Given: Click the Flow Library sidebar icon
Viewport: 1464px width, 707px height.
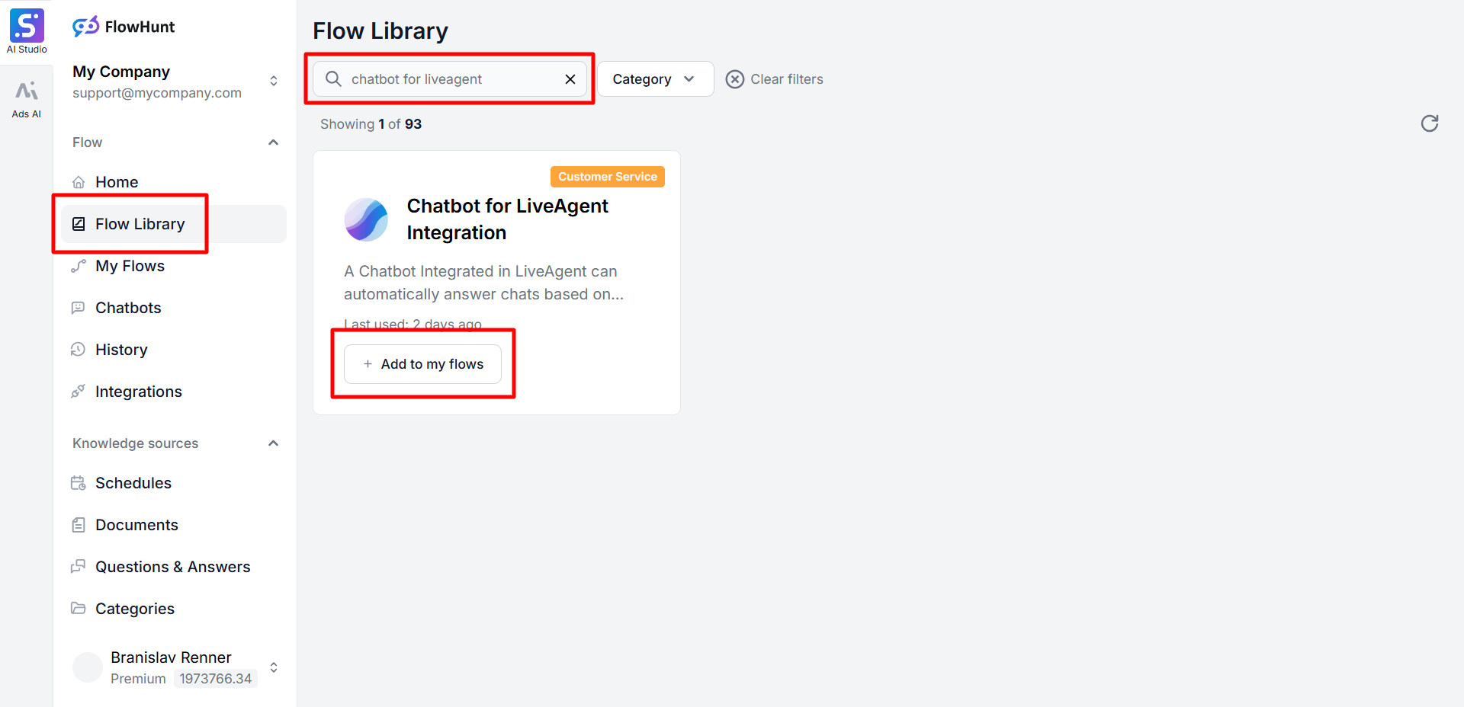Looking at the screenshot, I should tap(78, 224).
